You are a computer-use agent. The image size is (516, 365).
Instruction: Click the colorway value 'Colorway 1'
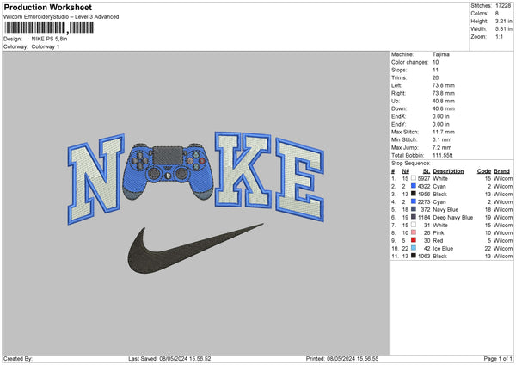pos(46,46)
